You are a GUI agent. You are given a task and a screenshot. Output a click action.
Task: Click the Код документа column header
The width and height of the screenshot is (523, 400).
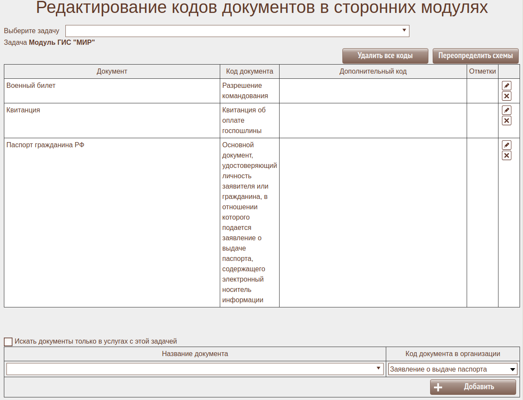click(249, 71)
